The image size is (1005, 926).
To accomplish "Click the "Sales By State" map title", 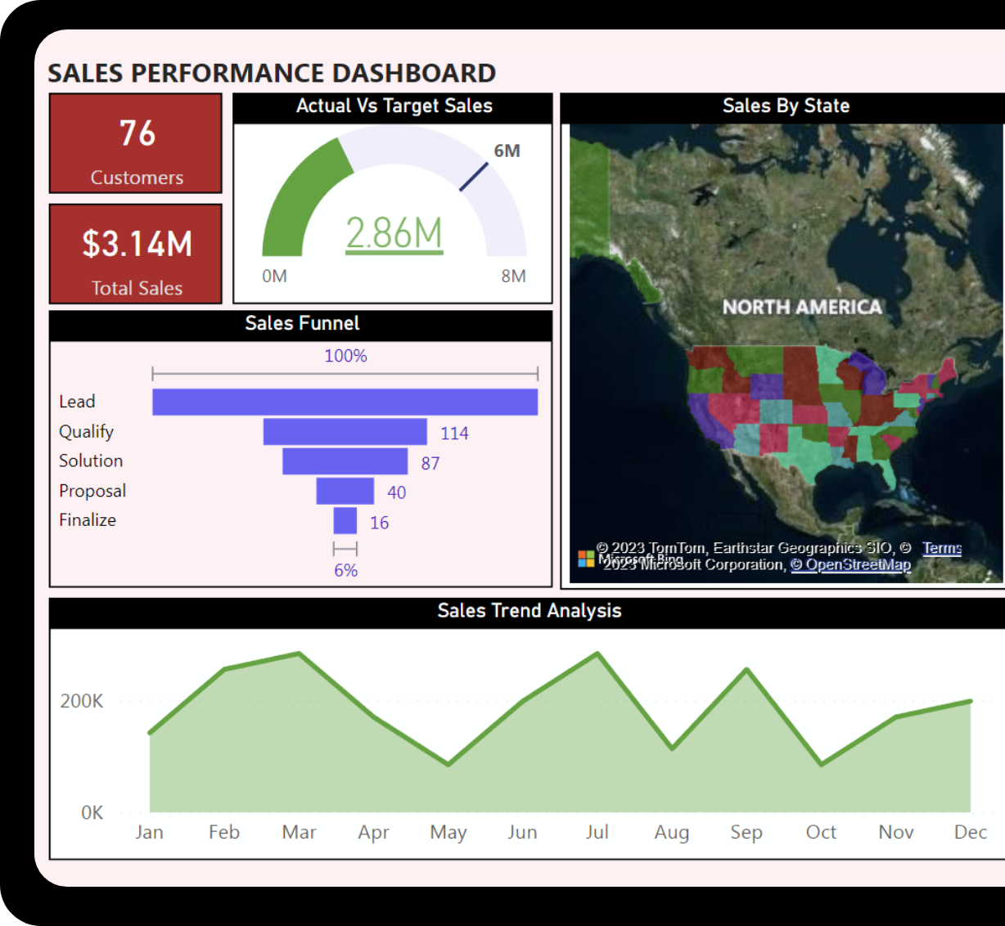I will tap(786, 106).
